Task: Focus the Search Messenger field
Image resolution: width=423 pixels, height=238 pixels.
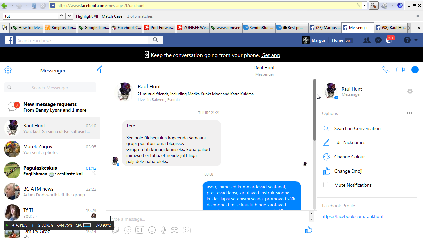Action: click(50, 88)
